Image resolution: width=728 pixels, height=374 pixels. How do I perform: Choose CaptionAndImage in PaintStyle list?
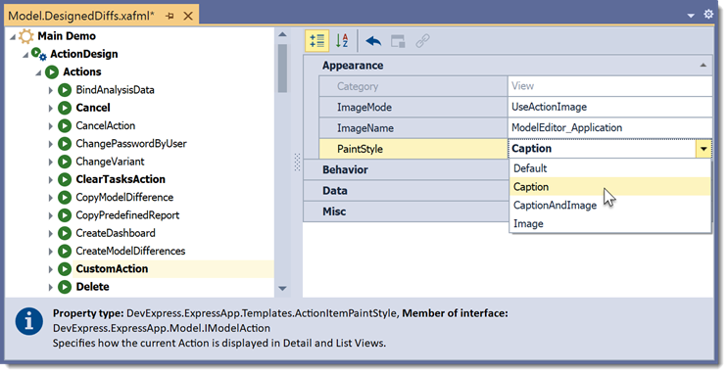coord(610,205)
